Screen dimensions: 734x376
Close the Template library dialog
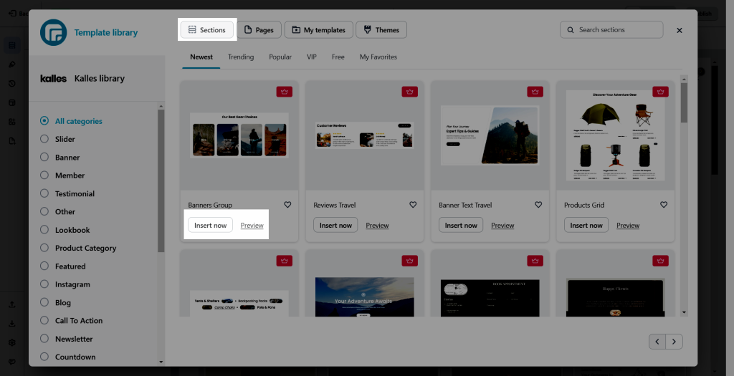(x=680, y=30)
